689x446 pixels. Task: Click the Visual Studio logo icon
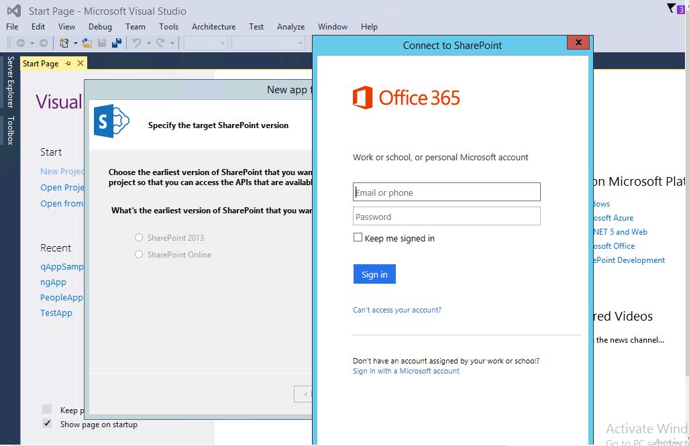click(14, 11)
